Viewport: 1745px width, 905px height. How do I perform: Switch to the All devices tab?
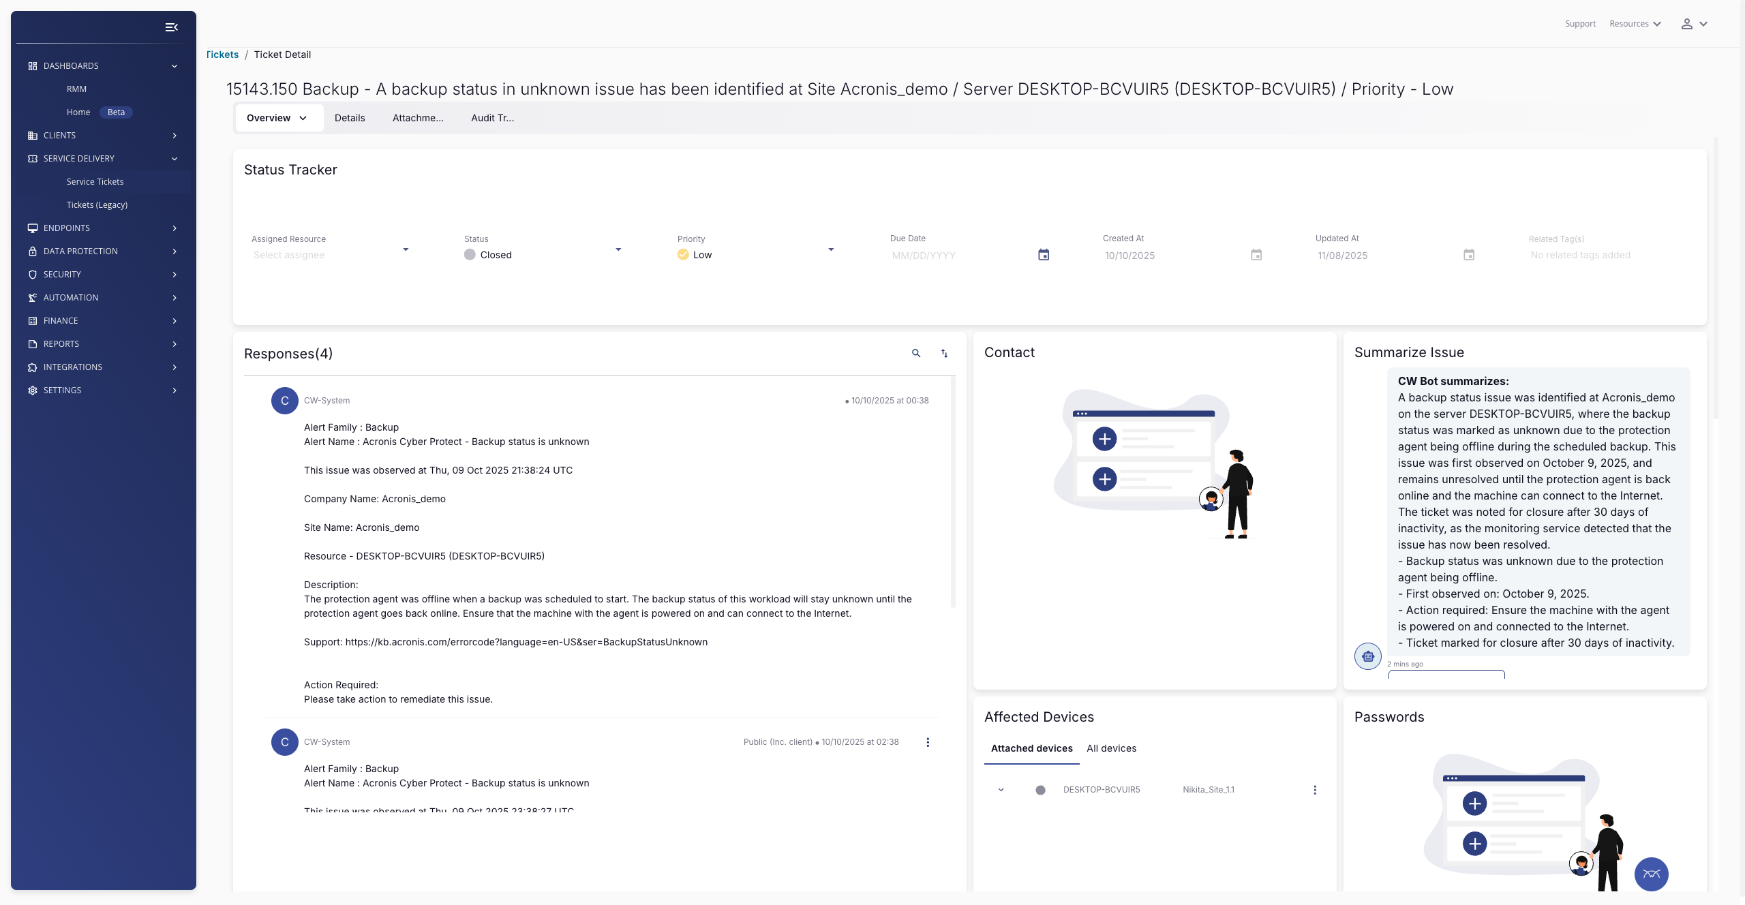1111,748
